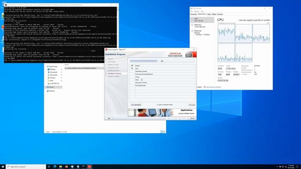Image resolution: width=301 pixels, height=169 pixels.
Task: Open the View menu in Task Manager
Action: 202,11
